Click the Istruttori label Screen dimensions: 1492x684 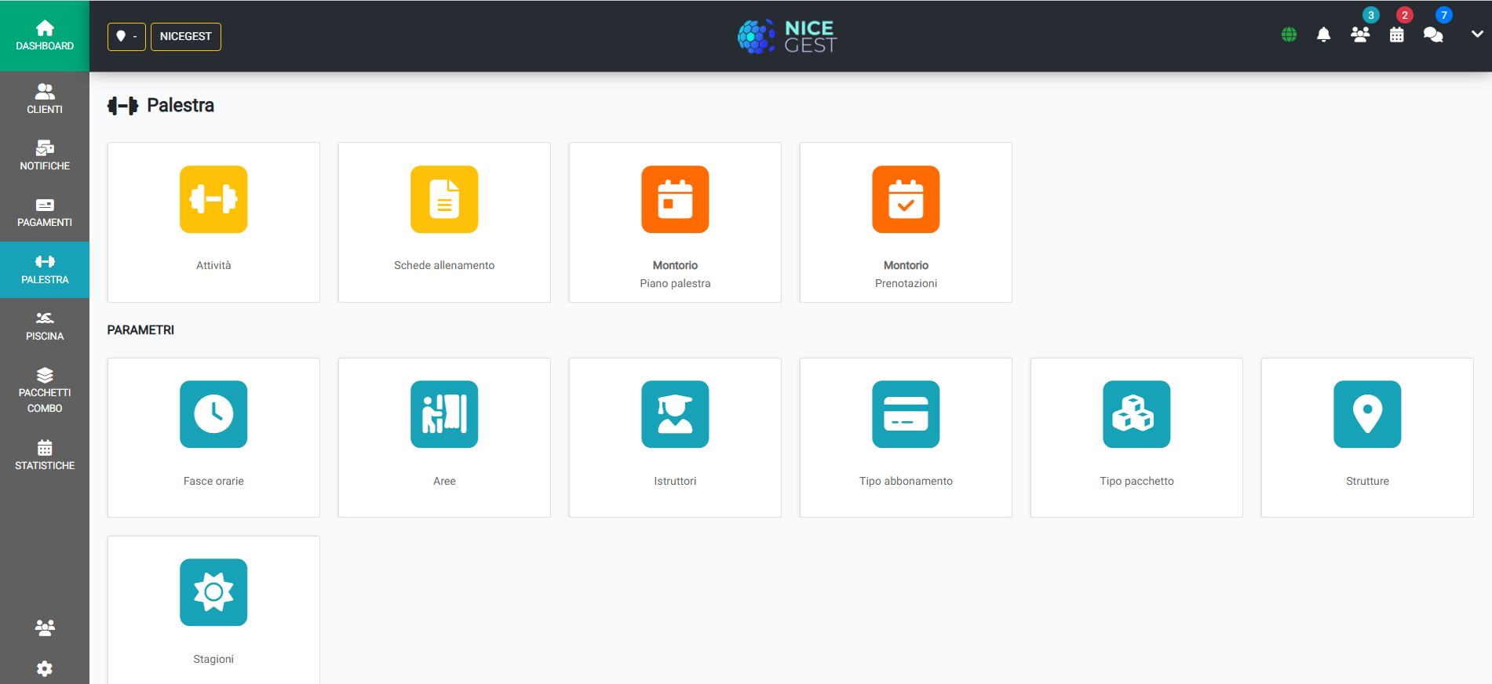675,481
